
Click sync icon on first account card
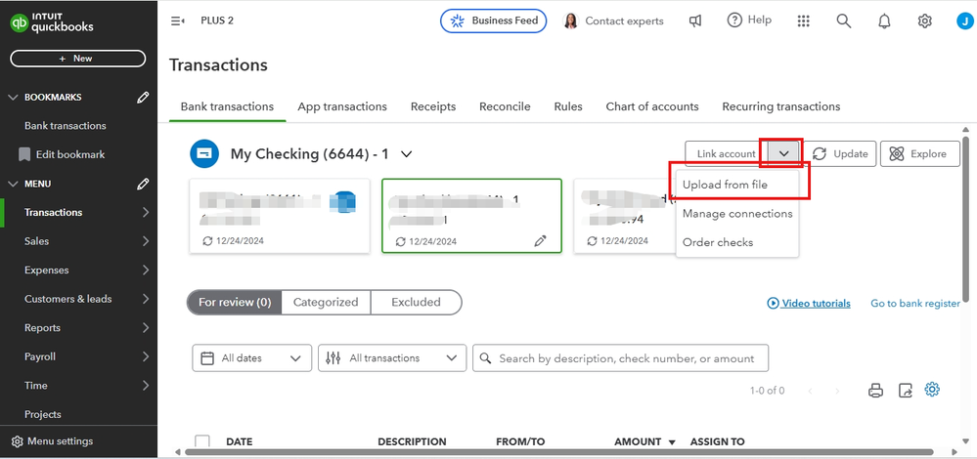click(x=207, y=240)
